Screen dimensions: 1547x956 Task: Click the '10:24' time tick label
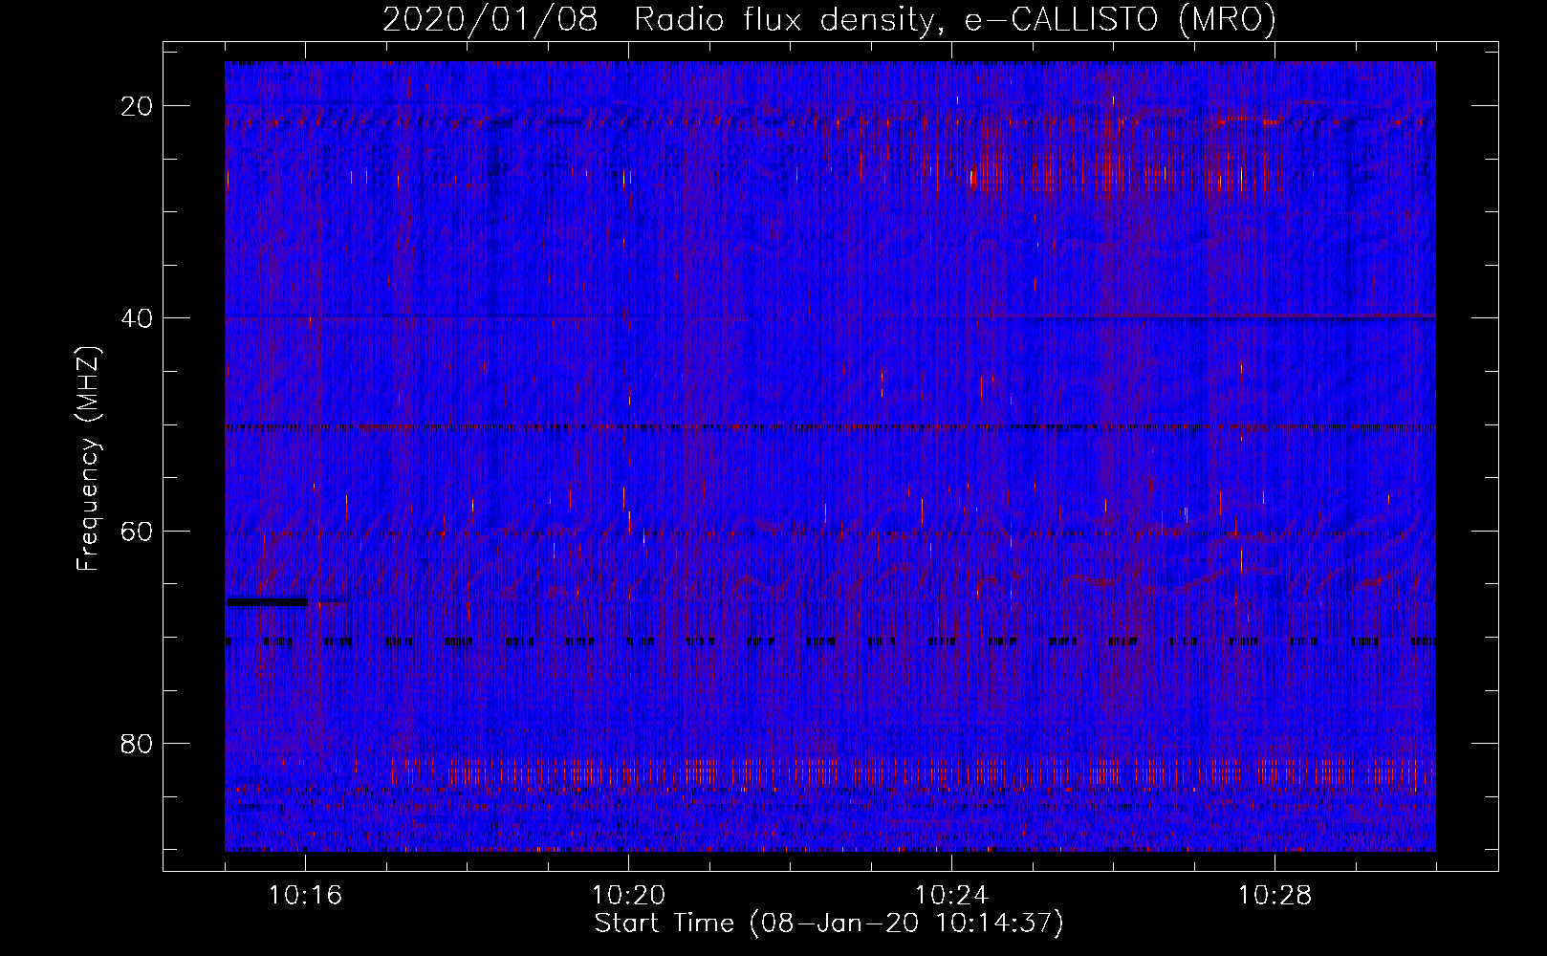click(951, 896)
